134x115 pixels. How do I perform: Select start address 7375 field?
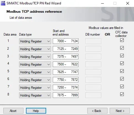coord(59,57)
